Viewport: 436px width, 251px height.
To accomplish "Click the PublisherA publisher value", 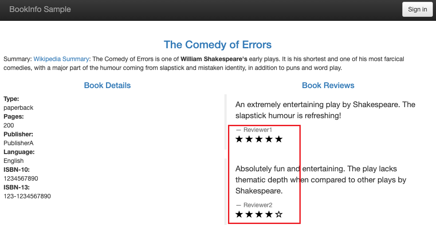I will (18, 143).
